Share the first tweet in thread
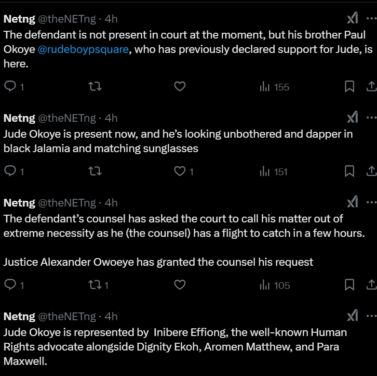377x376 pixels. tap(372, 87)
